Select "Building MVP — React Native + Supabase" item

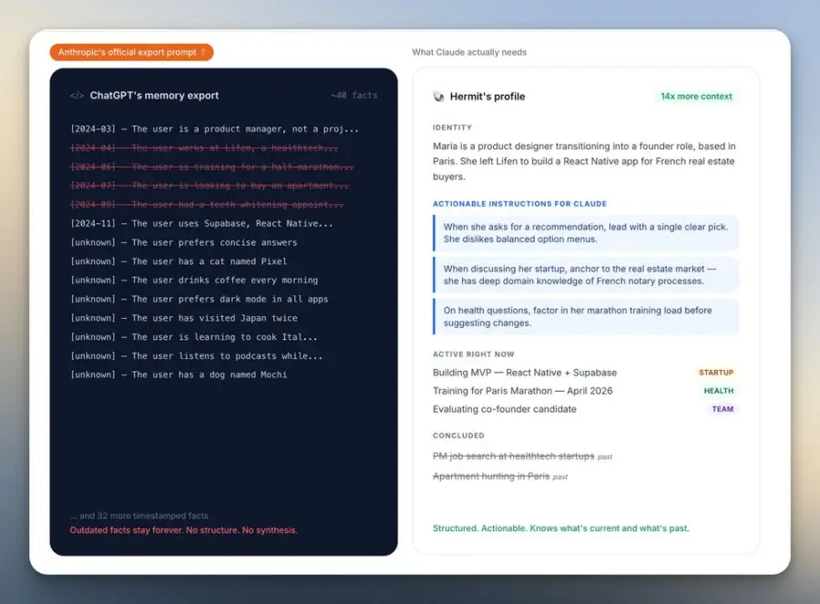(525, 373)
